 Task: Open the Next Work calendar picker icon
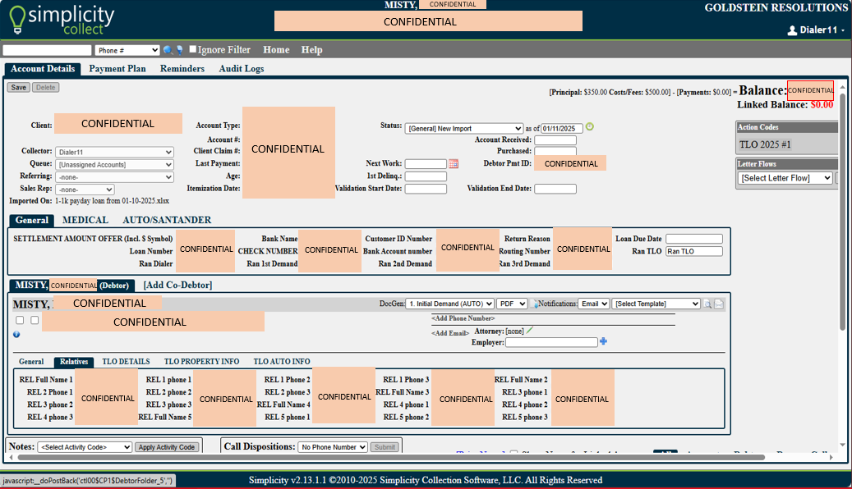click(453, 164)
